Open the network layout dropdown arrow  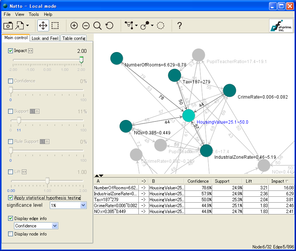click(137, 26)
